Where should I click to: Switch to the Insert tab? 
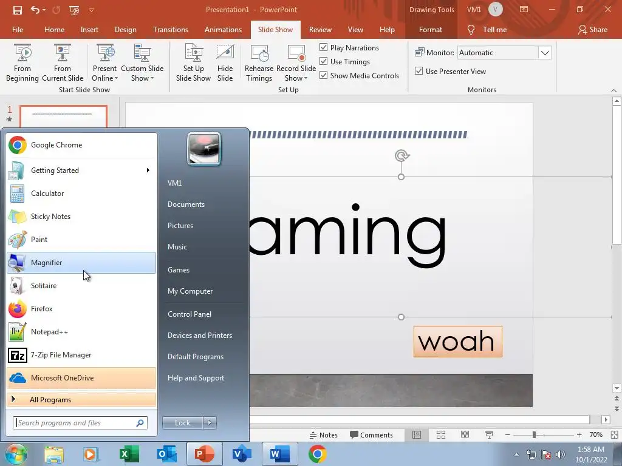point(89,29)
